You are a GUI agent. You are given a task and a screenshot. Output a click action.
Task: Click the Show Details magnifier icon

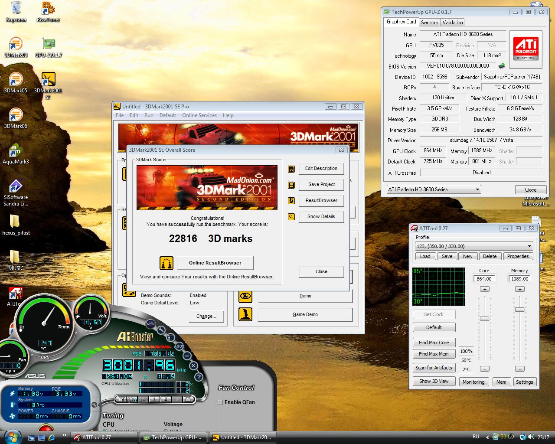coord(291,217)
